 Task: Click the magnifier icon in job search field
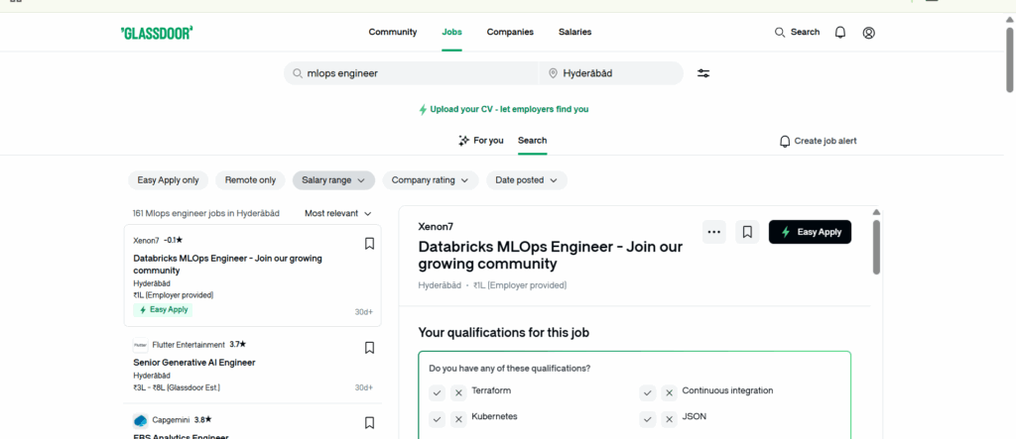pos(298,73)
